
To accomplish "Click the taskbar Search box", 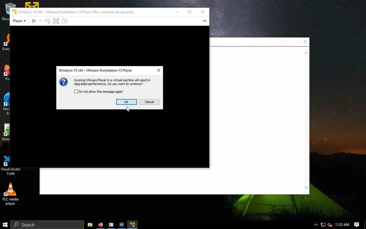I will [x=47, y=225].
